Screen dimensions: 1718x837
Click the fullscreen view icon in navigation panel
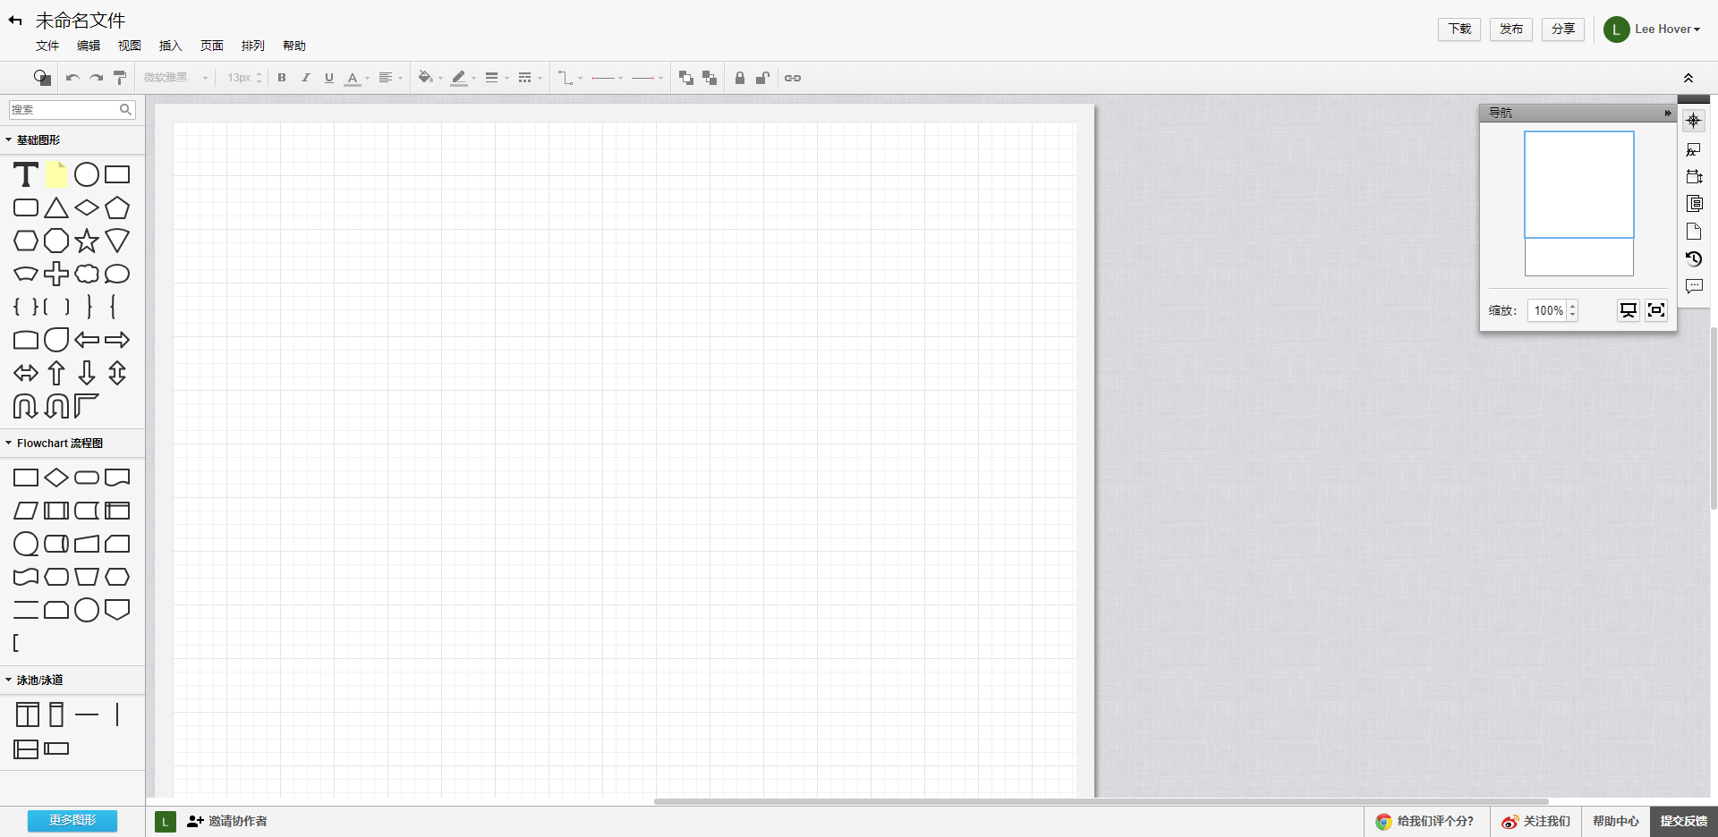1656,310
